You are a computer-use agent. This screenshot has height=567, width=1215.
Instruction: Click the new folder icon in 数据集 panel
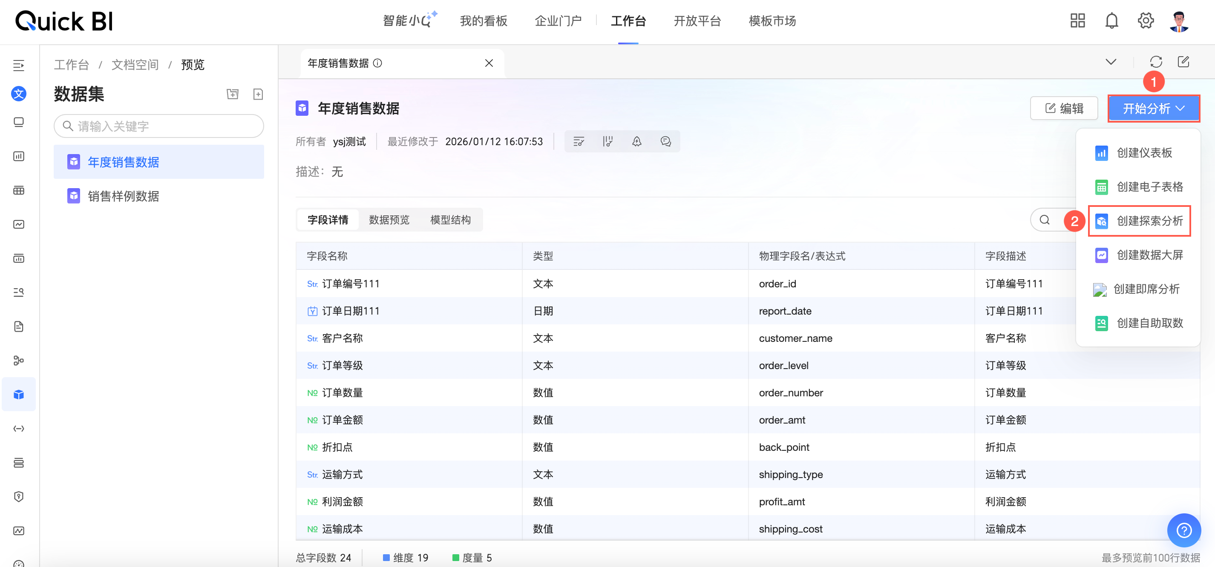click(x=233, y=94)
